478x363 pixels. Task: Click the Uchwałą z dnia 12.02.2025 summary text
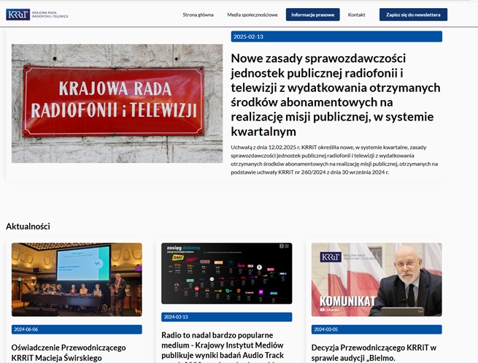(334, 159)
